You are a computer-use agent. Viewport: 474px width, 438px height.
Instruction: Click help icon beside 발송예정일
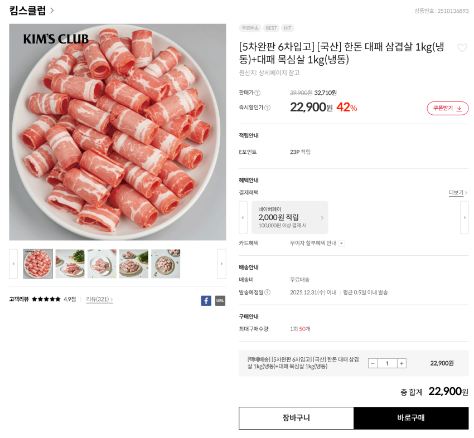[267, 292]
